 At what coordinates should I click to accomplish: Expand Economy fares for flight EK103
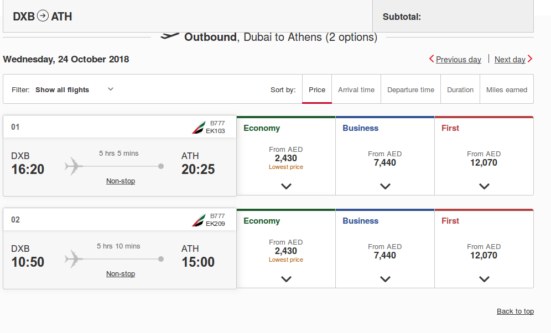pyautogui.click(x=287, y=186)
